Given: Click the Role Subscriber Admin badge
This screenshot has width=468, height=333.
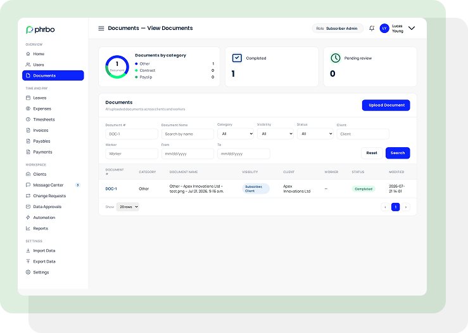Looking at the screenshot, I should (x=338, y=29).
